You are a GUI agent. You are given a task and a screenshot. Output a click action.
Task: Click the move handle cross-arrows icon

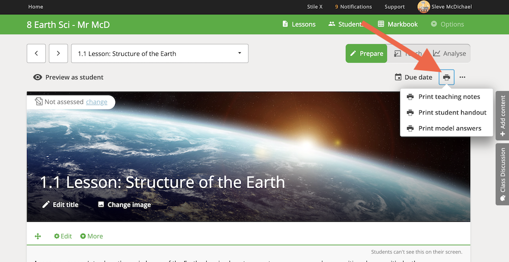[38, 237]
